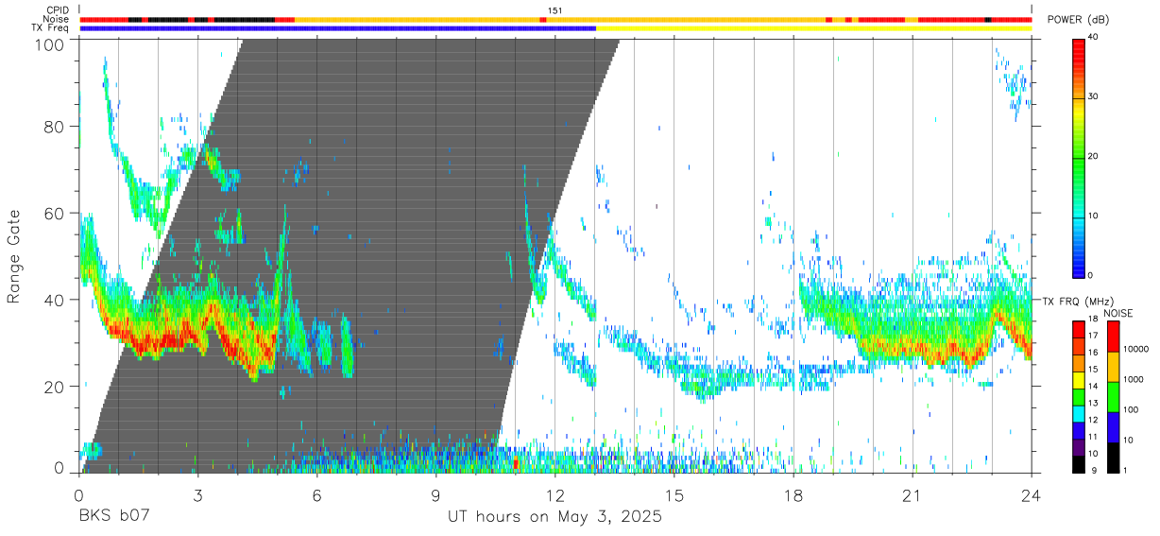Click the '3' tick on UT hours axis
Screen dimensions: 1160x536
coord(197,494)
